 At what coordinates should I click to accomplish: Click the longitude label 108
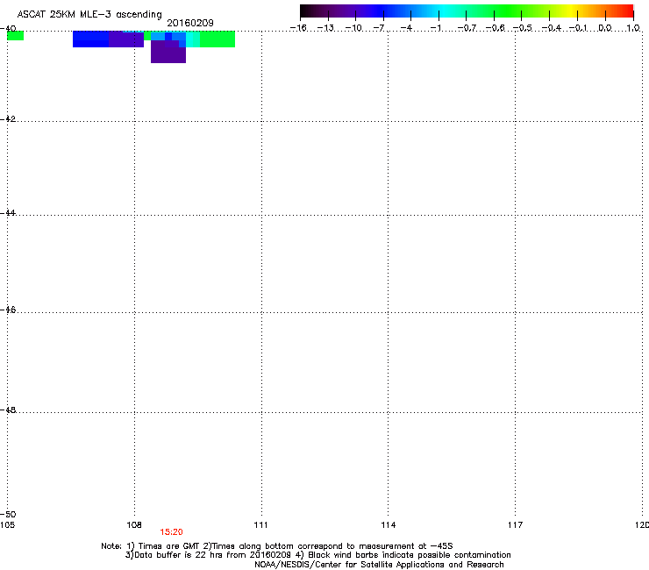134,525
